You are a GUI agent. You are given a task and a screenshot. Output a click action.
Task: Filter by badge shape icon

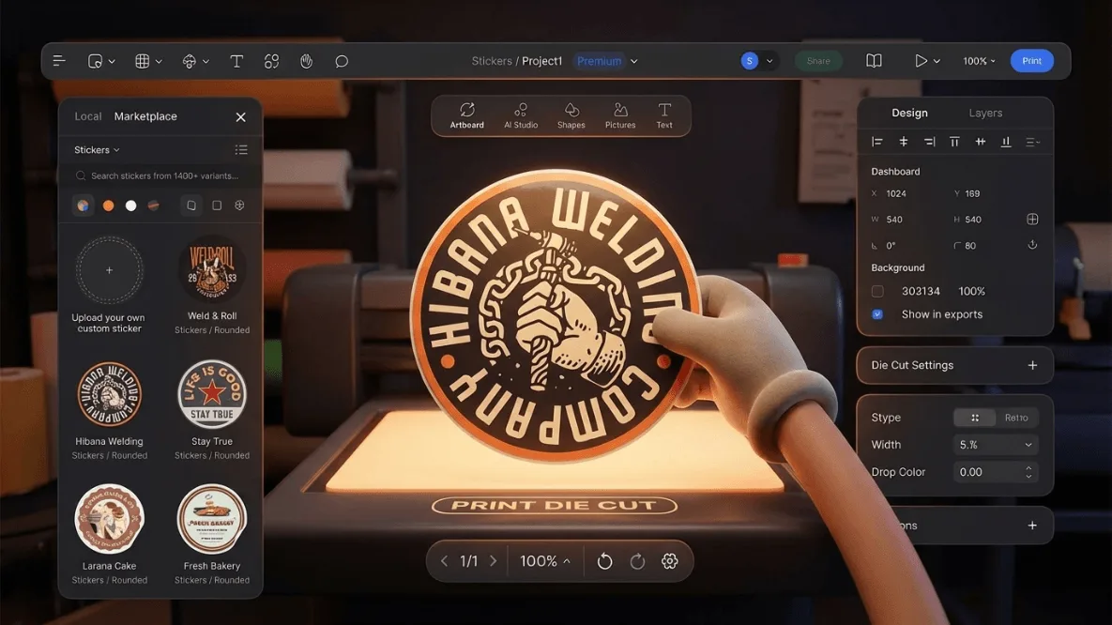239,206
